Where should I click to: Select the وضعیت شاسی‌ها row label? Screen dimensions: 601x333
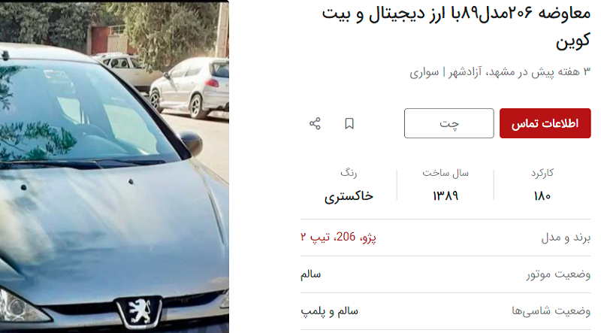551,311
